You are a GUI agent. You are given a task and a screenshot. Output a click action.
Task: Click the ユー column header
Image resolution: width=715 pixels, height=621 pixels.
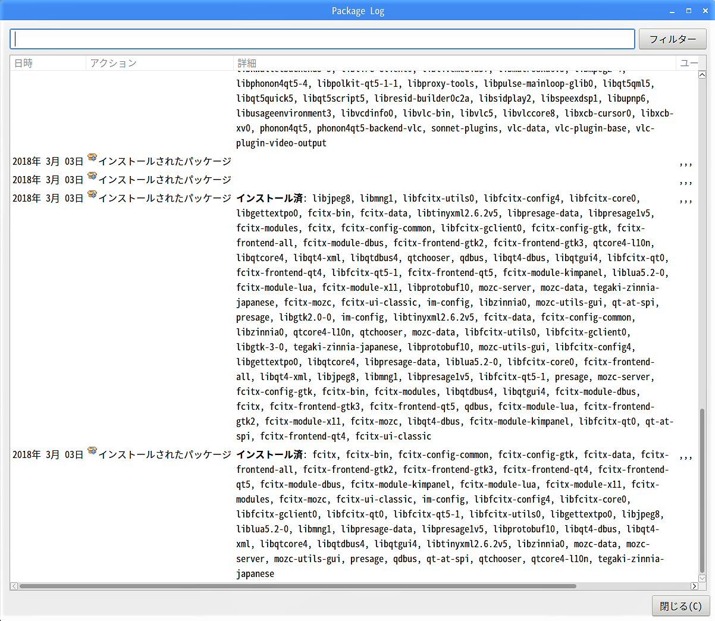click(687, 63)
